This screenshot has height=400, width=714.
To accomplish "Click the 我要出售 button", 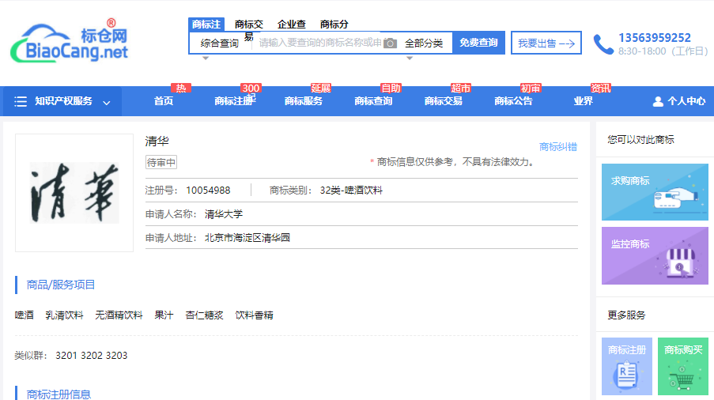I will [546, 43].
